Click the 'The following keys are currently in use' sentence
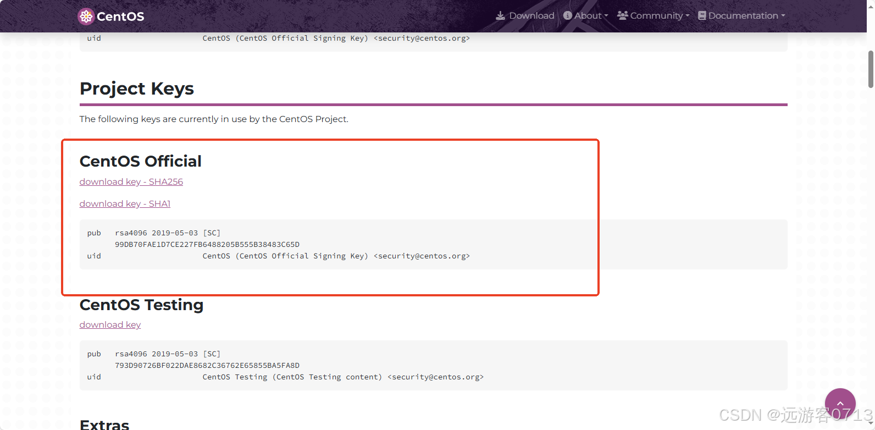The width and height of the screenshot is (875, 430). click(214, 119)
